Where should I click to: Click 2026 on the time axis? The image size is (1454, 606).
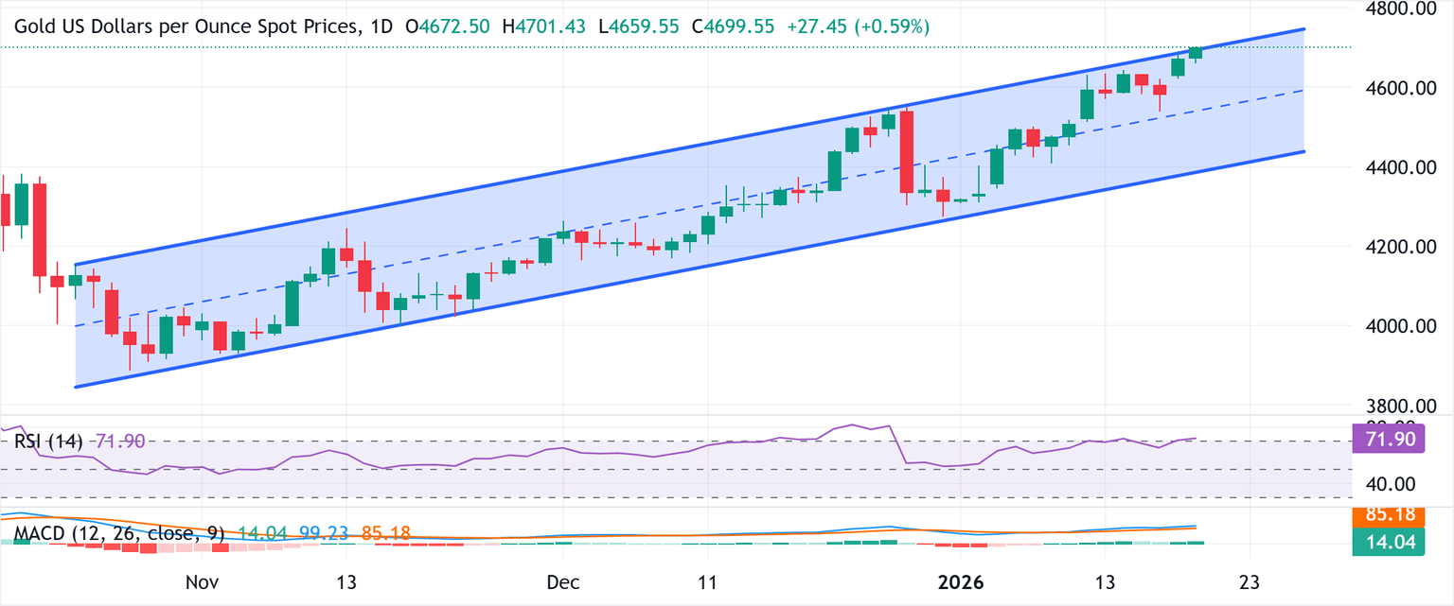(959, 583)
